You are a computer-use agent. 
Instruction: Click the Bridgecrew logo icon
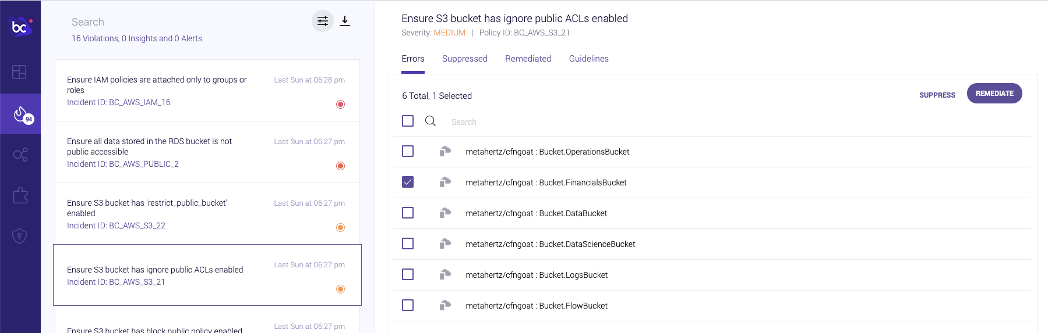(21, 27)
